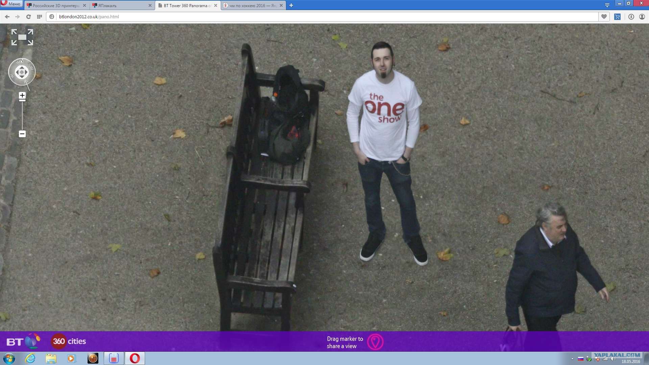Click the share-a-view location marker
The width and height of the screenshot is (649, 365).
point(375,342)
